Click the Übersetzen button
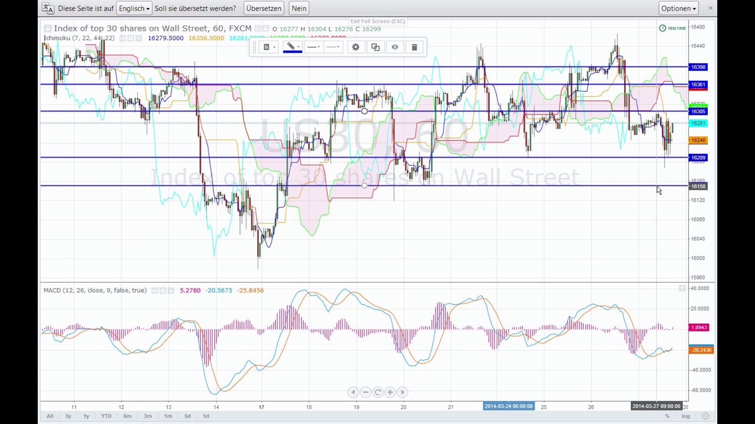755x424 pixels. 264,8
